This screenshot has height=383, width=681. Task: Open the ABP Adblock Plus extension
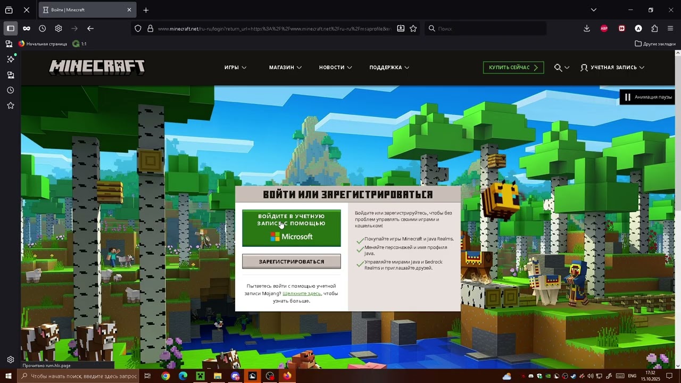(x=604, y=28)
